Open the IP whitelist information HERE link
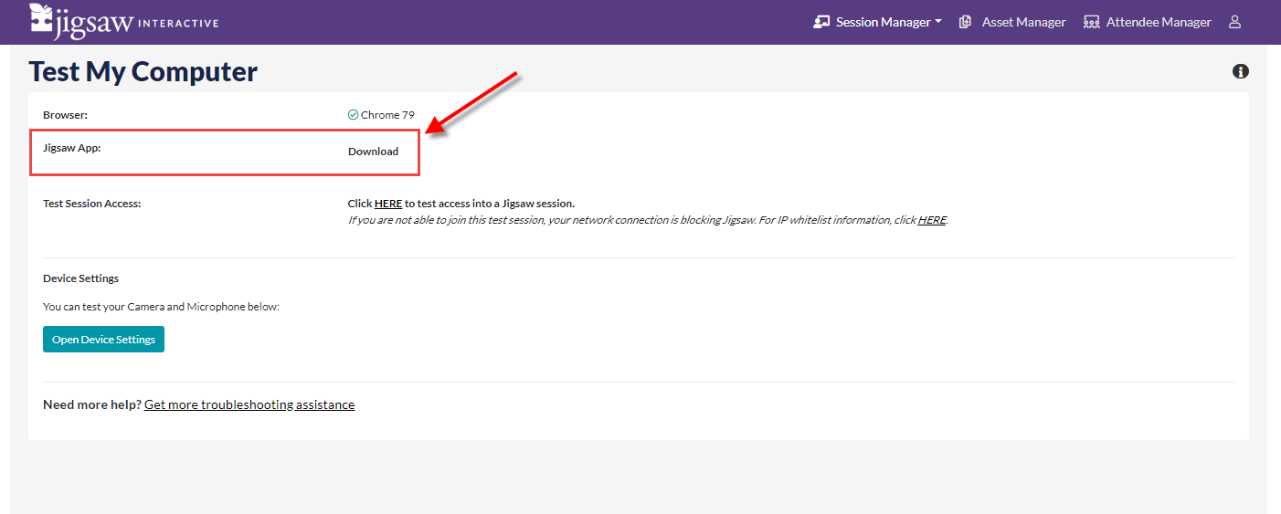Screen dimensions: 1281x514 click(931, 220)
